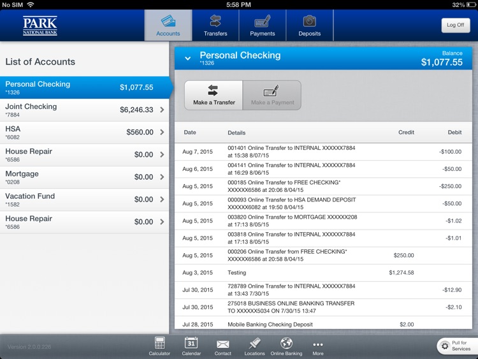Screen dimensions: 478x359
Task: Select the 728789 transfer for -$12.90
Action: point(323,290)
